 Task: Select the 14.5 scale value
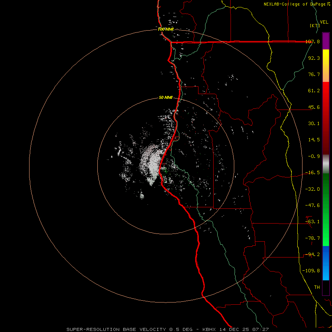coord(314,140)
